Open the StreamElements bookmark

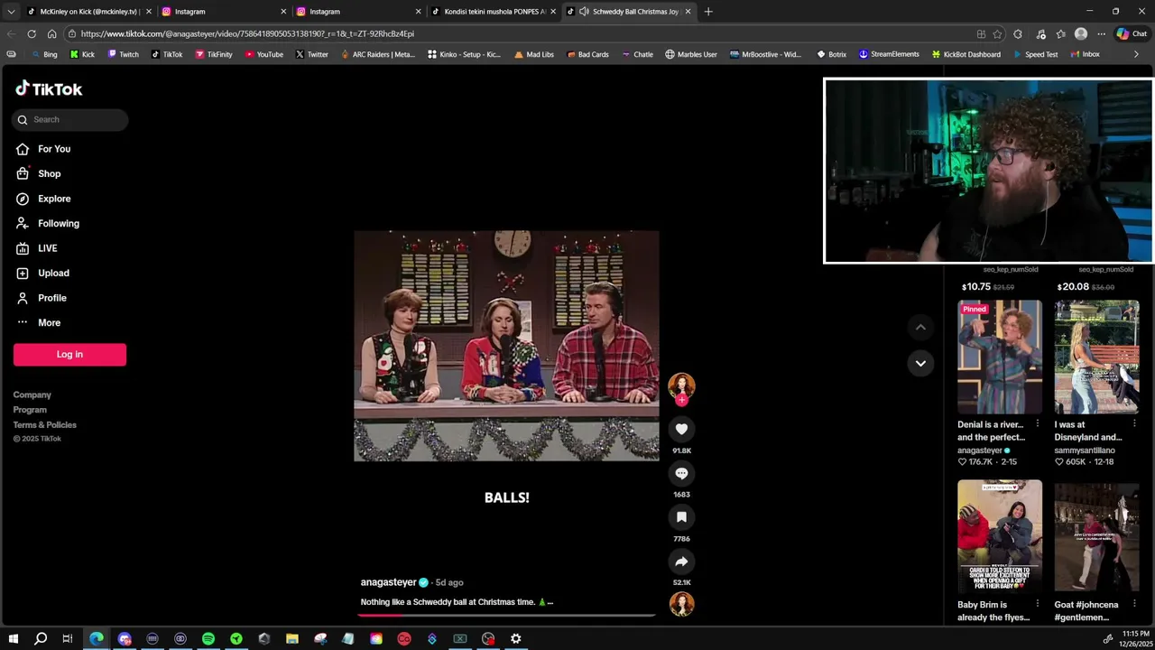click(x=889, y=54)
